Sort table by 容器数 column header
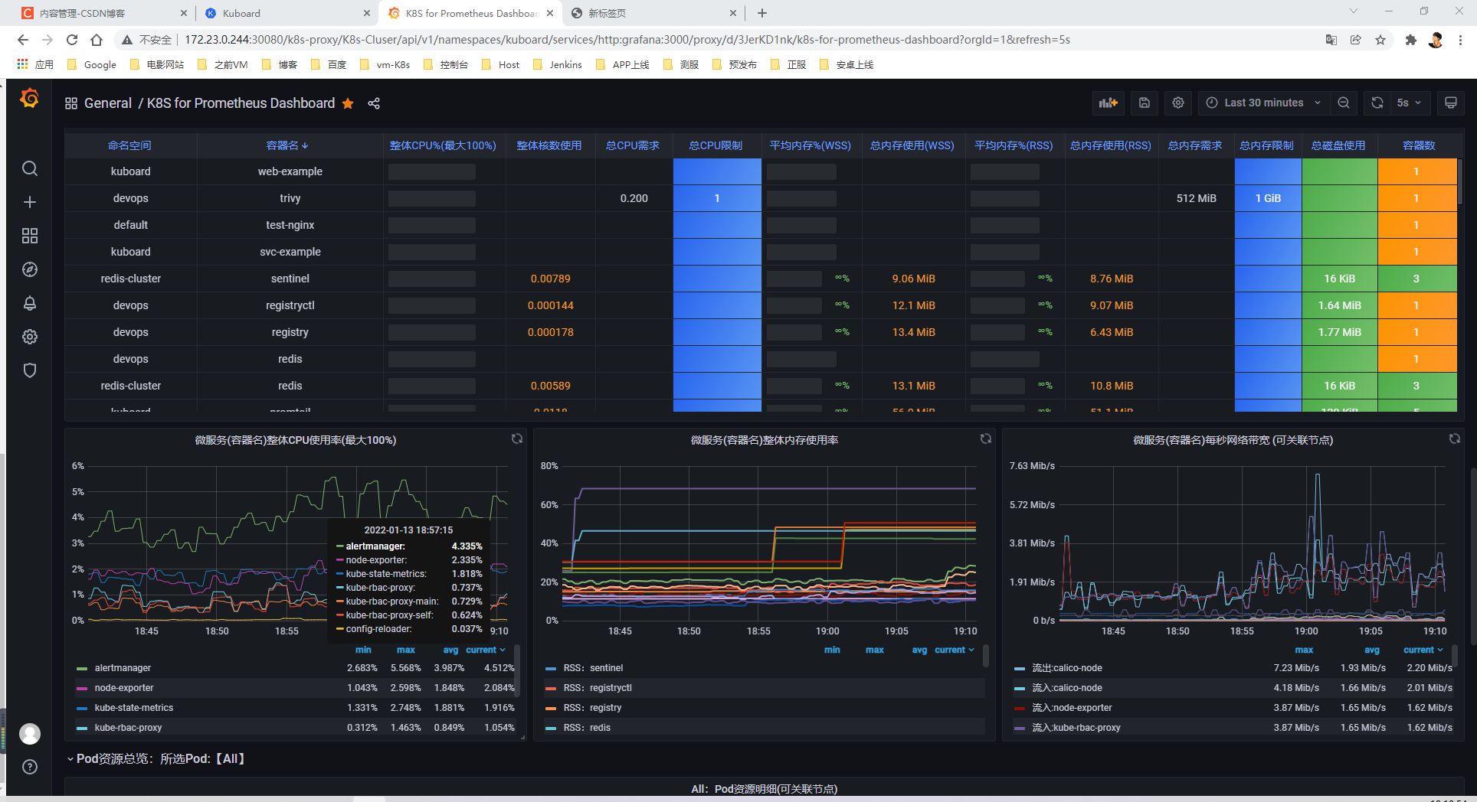This screenshot has height=802, width=1477. (1419, 145)
